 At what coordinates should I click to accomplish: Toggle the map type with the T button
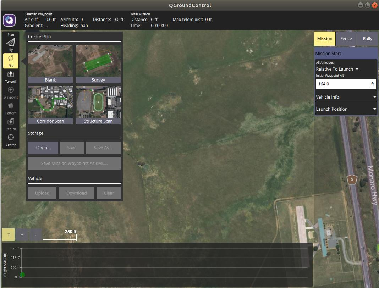click(x=8, y=234)
